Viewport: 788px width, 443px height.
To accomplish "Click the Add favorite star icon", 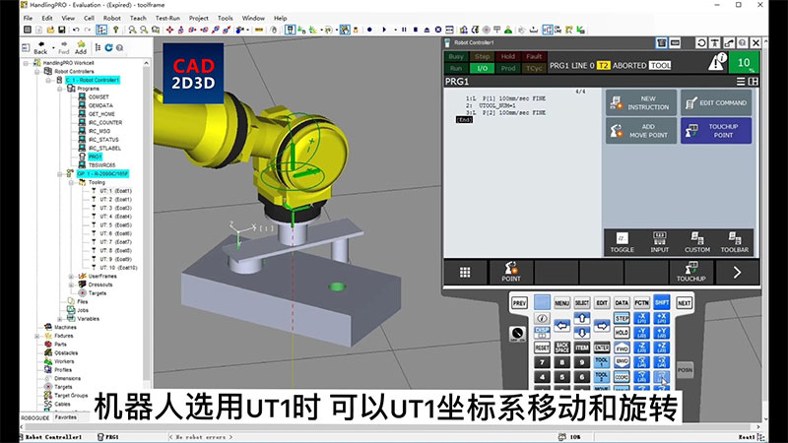I will point(81,47).
